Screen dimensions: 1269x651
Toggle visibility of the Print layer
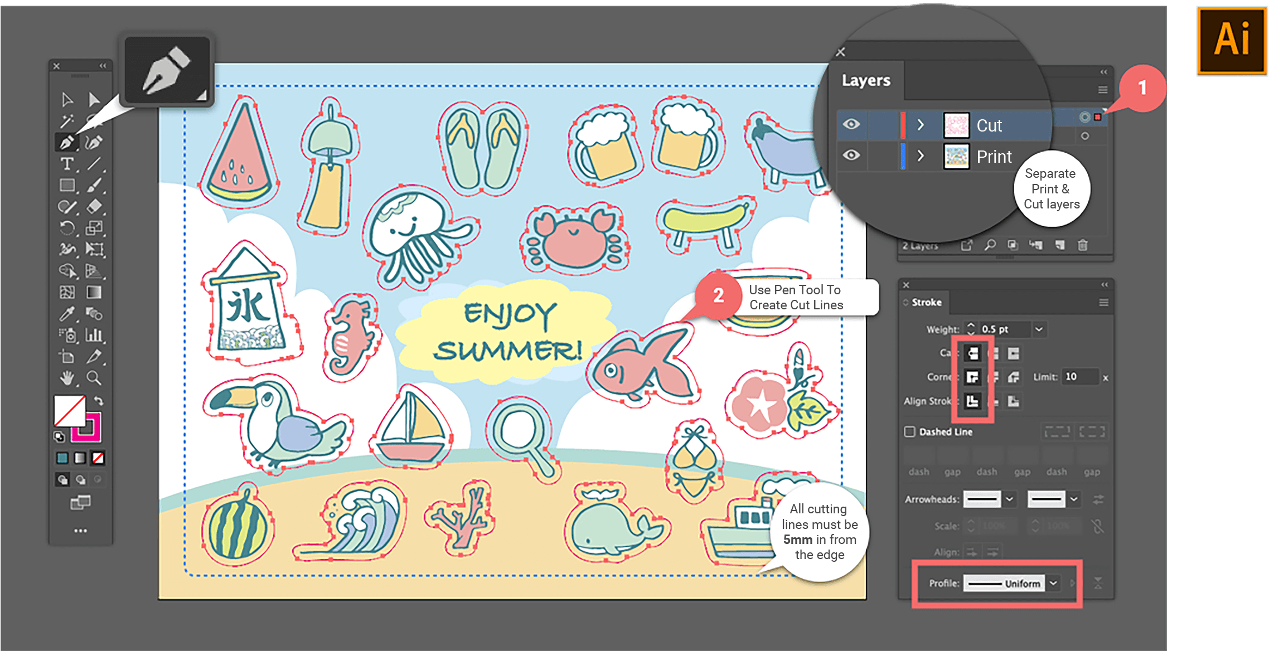(x=851, y=156)
